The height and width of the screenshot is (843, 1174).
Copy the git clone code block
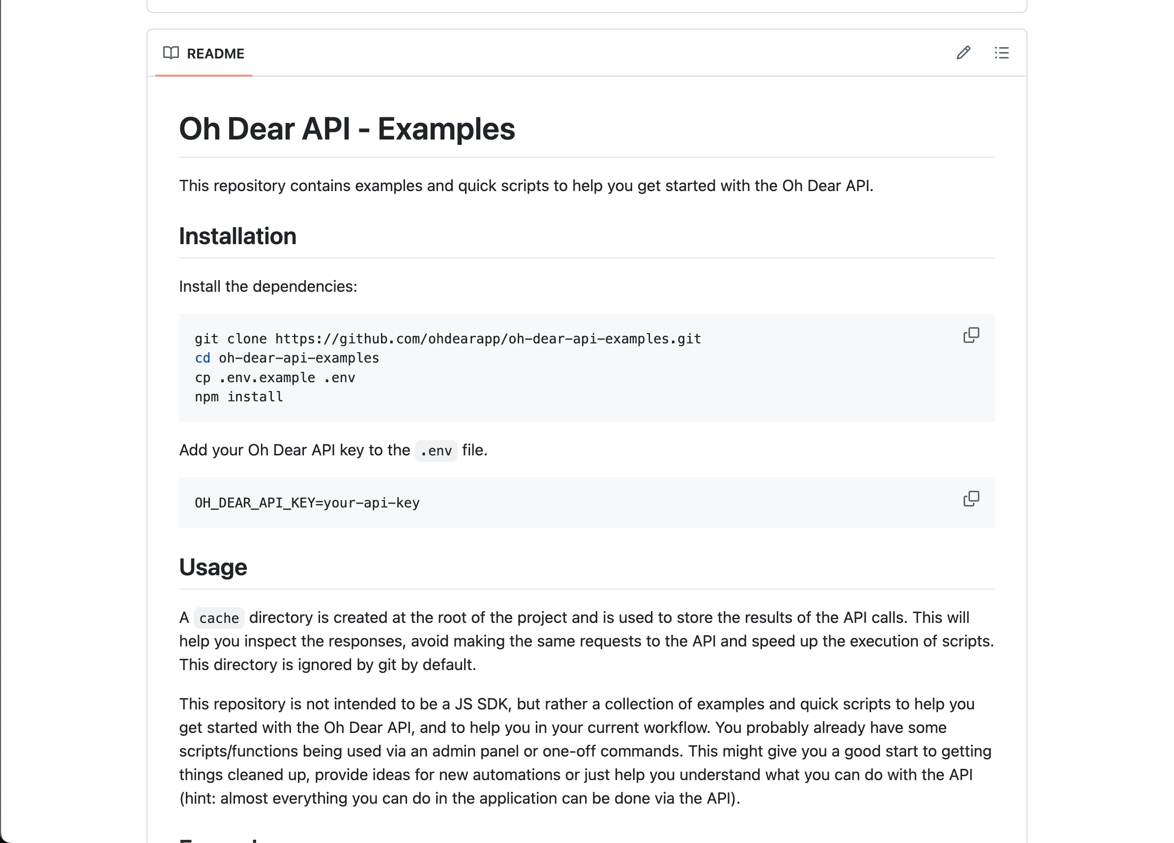[971, 335]
